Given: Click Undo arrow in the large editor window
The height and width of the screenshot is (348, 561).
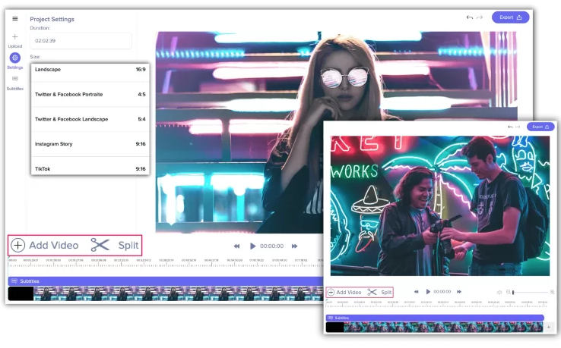Looking at the screenshot, I should click(470, 17).
